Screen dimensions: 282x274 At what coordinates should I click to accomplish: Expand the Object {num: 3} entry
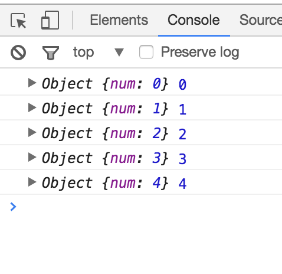pos(32,157)
